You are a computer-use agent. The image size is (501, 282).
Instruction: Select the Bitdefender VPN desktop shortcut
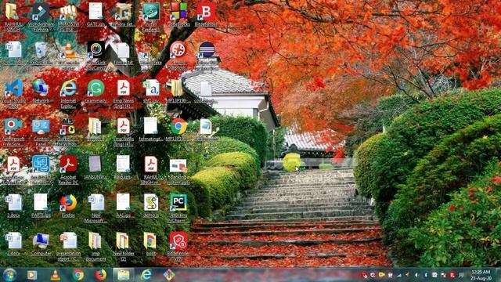(x=178, y=246)
